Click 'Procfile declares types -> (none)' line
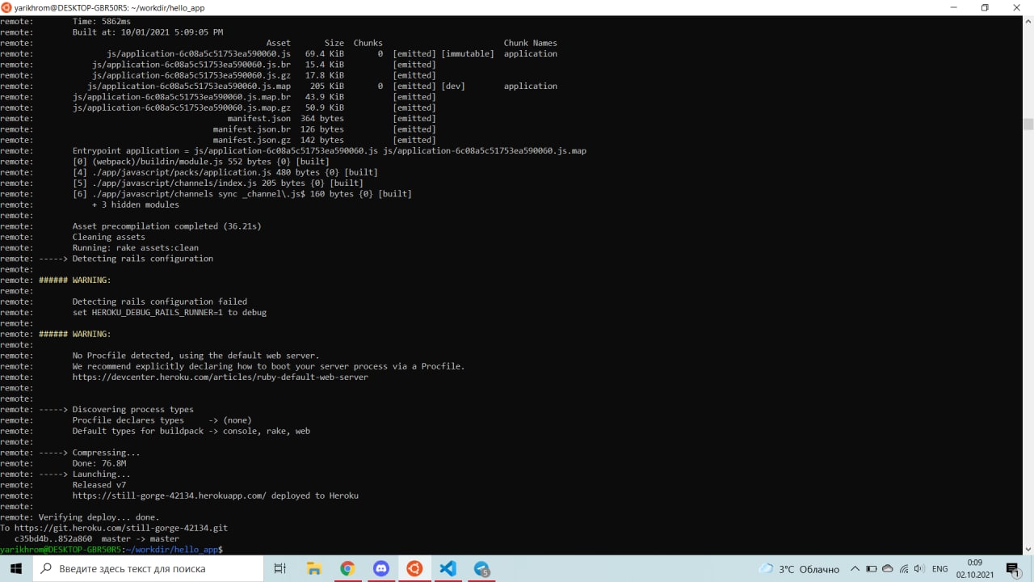 (162, 420)
